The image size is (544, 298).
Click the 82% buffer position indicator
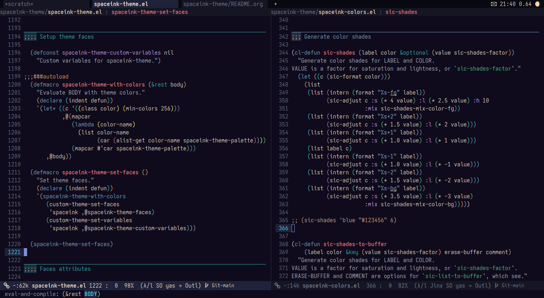(403, 286)
